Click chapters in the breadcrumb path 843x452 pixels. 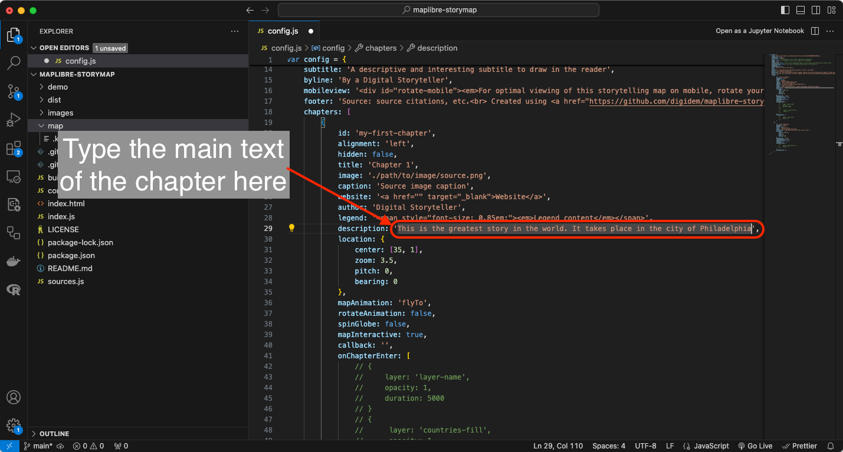pyautogui.click(x=381, y=48)
